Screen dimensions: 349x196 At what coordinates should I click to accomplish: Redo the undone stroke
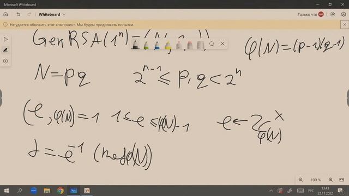(29, 15)
